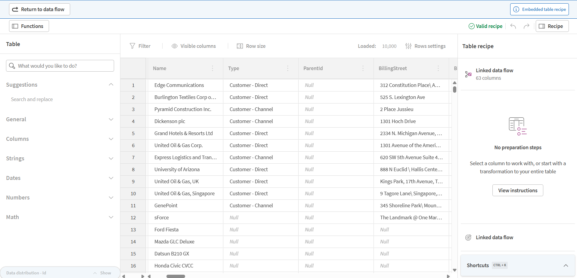Collapse the Suggestions section
This screenshot has height=278, width=577.
point(111,85)
